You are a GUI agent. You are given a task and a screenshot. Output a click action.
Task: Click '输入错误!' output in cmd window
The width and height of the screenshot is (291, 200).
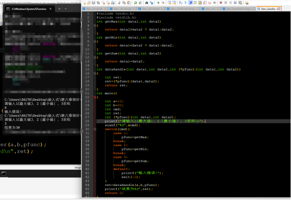[13, 112]
